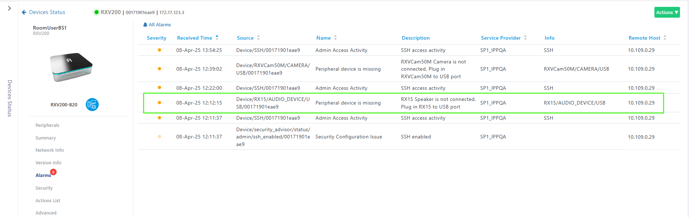689x217 pixels.
Task: Click the All Alarms bell icon
Action: 145,25
